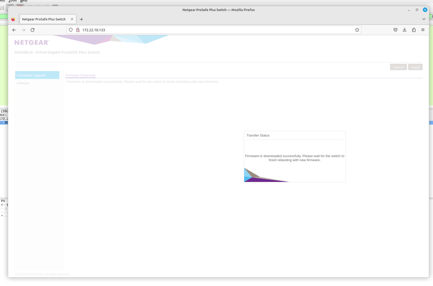Image resolution: width=433 pixels, height=286 pixels.
Task: Bookmark this page with the star icon
Action: [x=357, y=30]
